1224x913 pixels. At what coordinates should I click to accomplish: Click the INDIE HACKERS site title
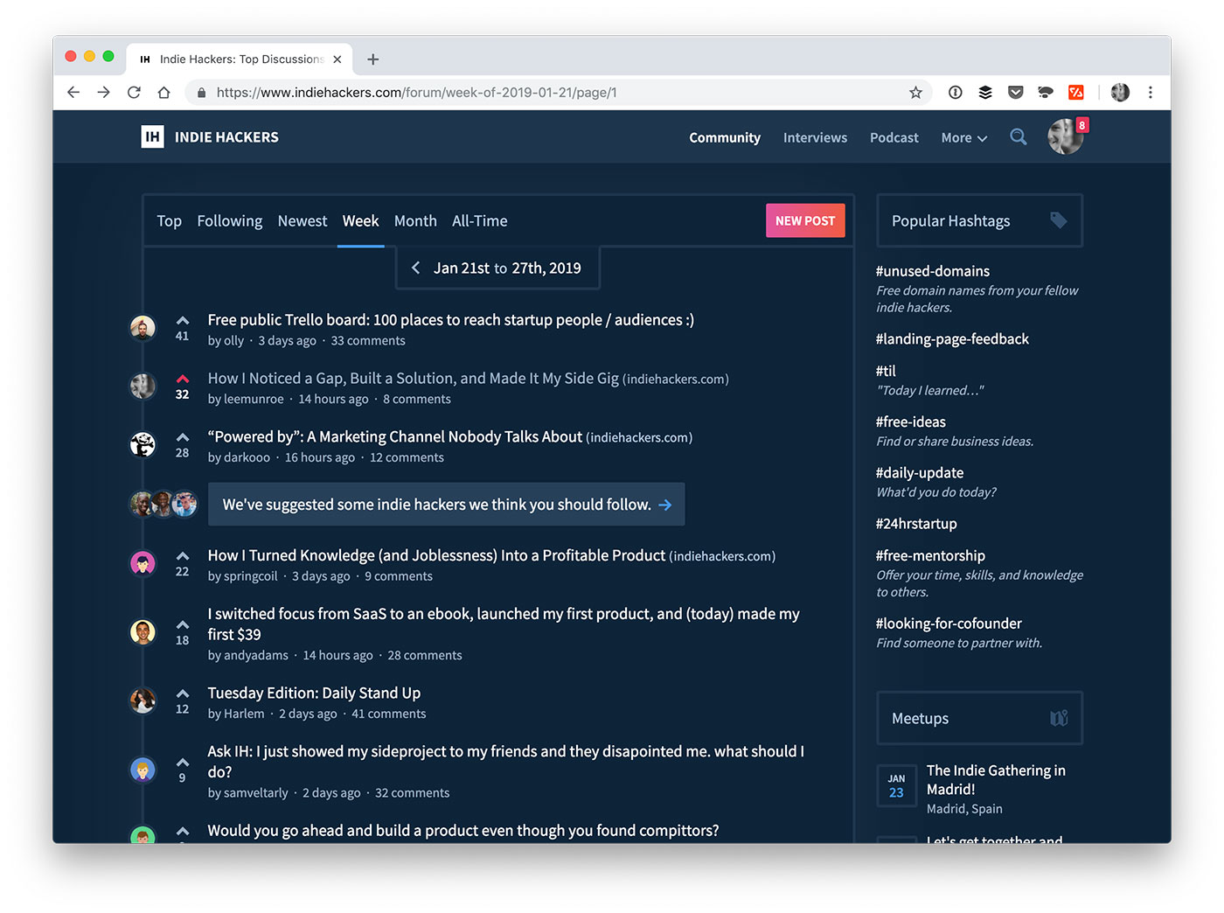[x=226, y=137]
